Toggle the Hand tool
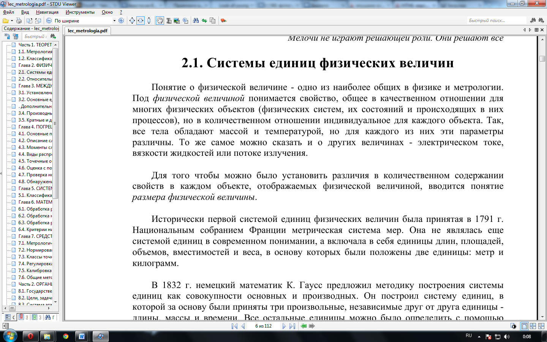This screenshot has width=547, height=342. pyautogui.click(x=160, y=21)
